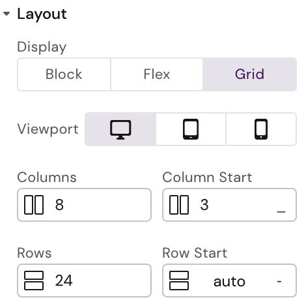Edit the Rows value 24
The width and height of the screenshot is (306, 304).
(x=64, y=281)
